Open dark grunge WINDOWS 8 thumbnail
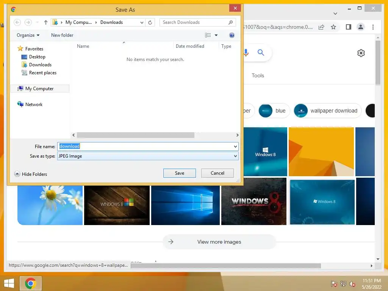388x291 pixels. pyautogui.click(x=253, y=202)
